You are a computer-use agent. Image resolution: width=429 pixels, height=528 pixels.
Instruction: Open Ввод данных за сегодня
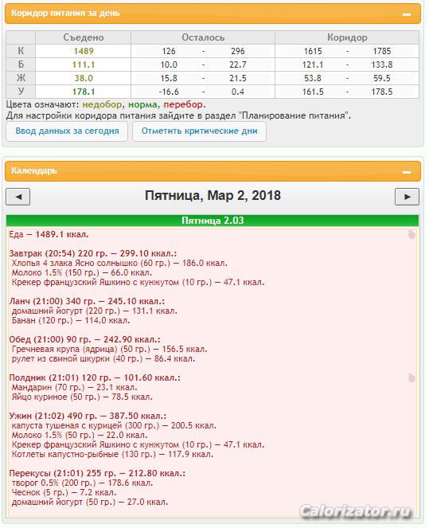tap(67, 131)
